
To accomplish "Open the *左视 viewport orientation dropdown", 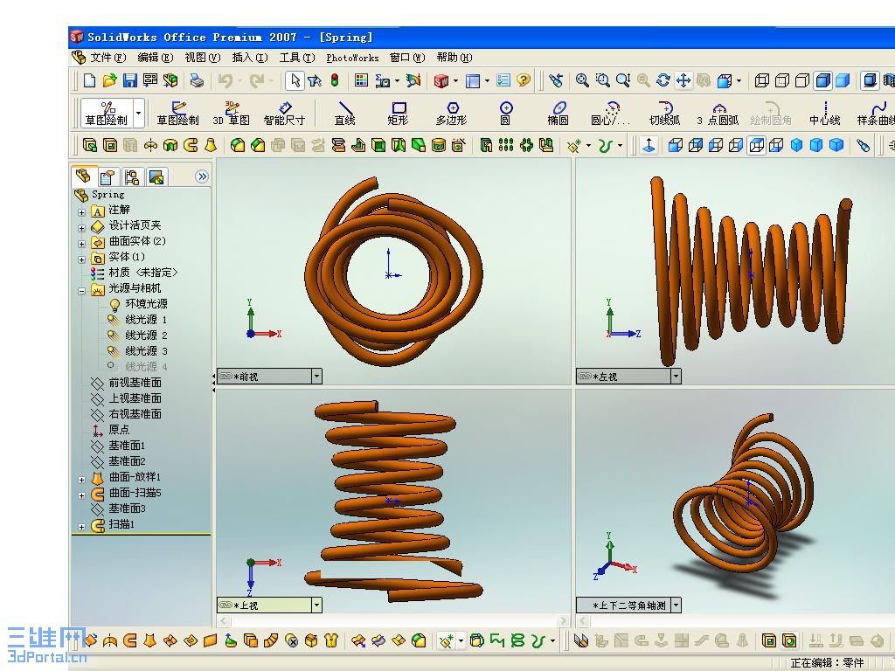I will [676, 376].
